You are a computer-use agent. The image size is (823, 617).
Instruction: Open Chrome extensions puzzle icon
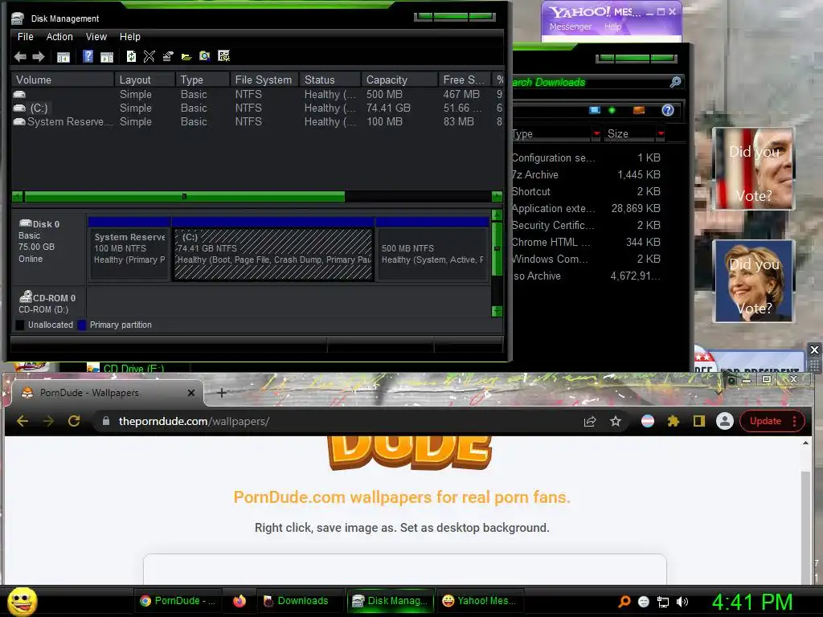tap(673, 421)
